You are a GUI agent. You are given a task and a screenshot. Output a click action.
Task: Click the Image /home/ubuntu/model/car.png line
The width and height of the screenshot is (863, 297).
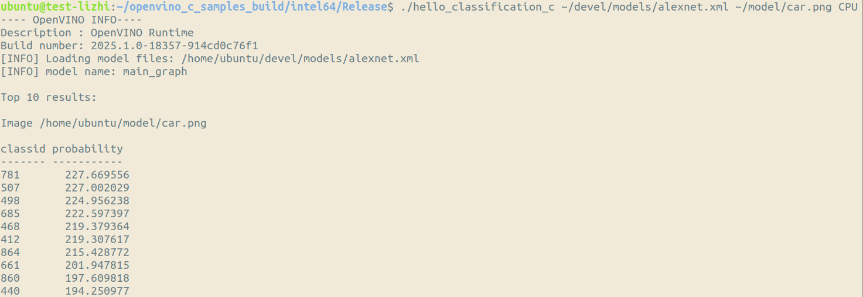coord(103,123)
